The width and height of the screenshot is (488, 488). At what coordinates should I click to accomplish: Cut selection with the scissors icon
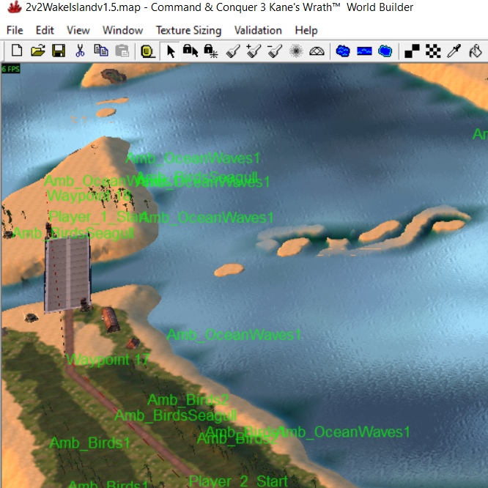tap(80, 51)
